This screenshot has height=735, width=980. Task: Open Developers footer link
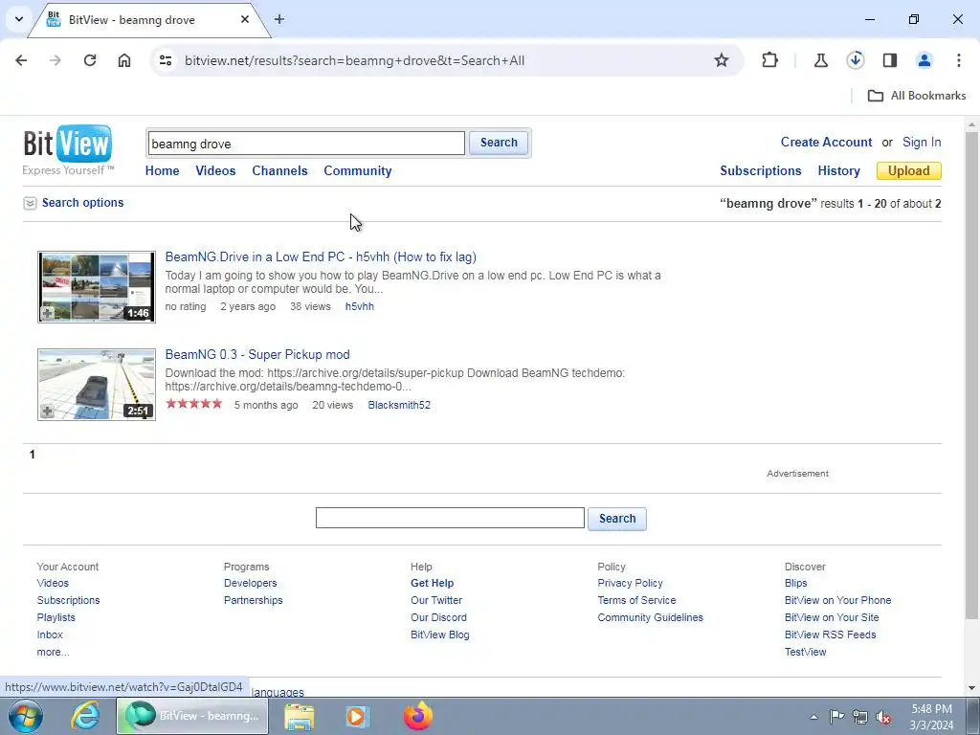(x=250, y=583)
